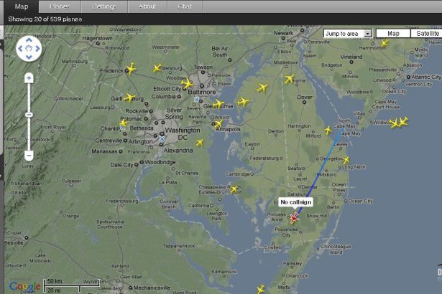Screen dimensions: 442x294
Task: Open the Planes tab
Action: 60,6
